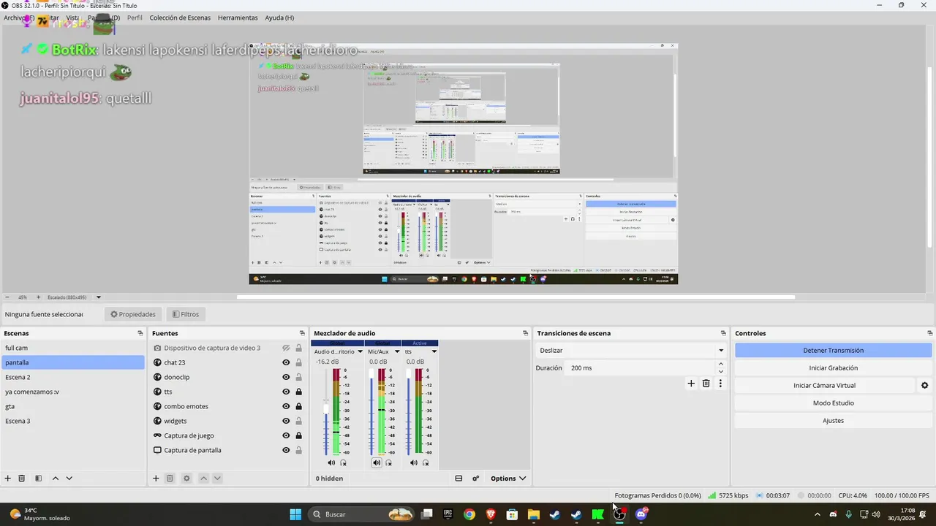
Task: Move selected scene up
Action: (56, 479)
